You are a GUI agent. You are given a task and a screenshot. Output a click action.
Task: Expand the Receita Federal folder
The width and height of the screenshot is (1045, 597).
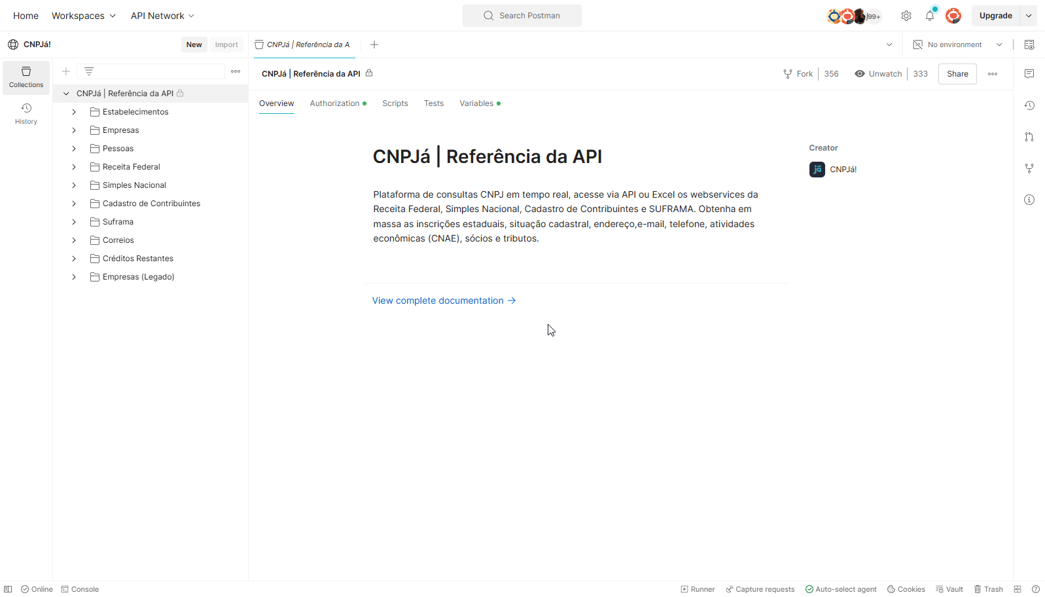pos(74,167)
